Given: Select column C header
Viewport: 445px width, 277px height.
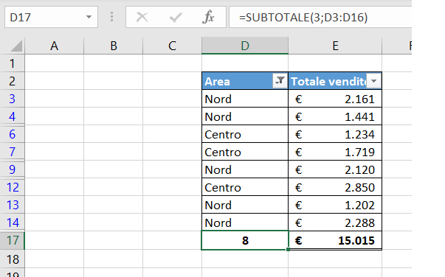Looking at the screenshot, I should pyautogui.click(x=172, y=46).
